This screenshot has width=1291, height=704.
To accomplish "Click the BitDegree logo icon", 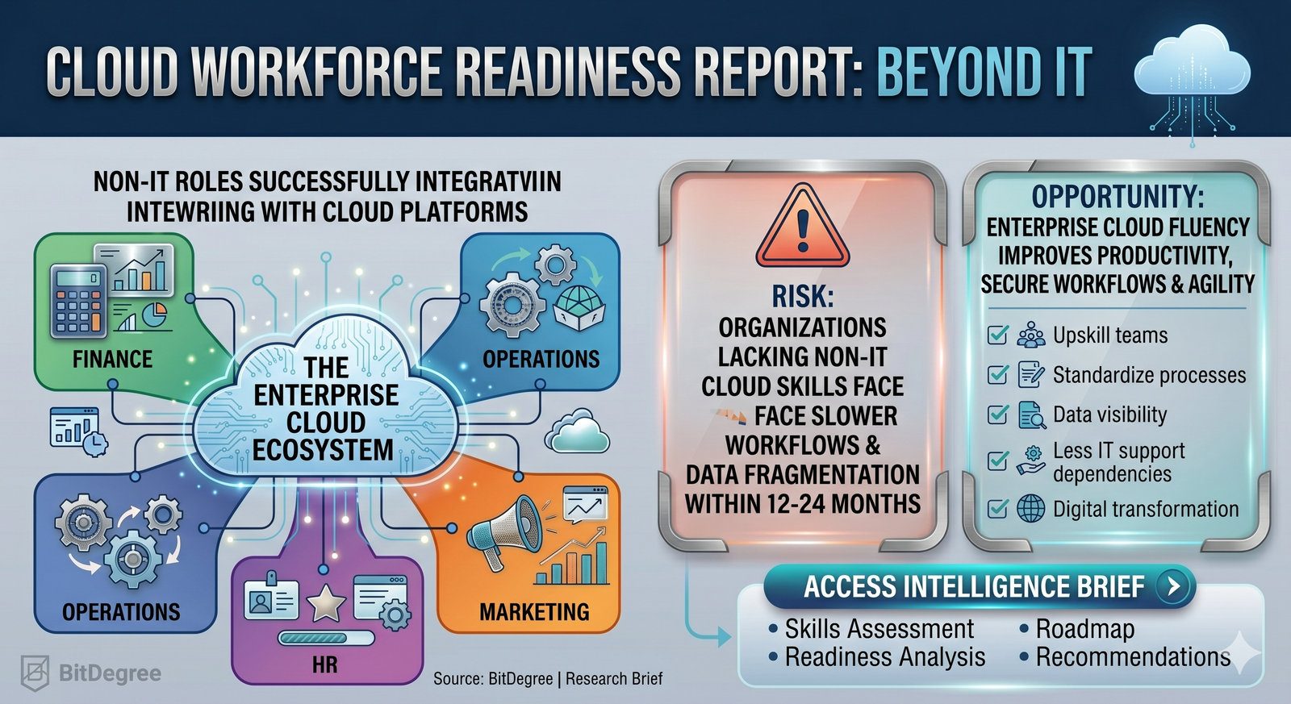I will [x=35, y=673].
